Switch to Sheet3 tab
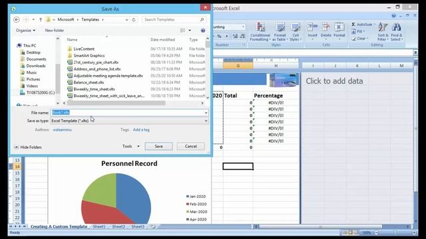Image resolution: width=426 pixels, height=239 pixels. pyautogui.click(x=138, y=226)
